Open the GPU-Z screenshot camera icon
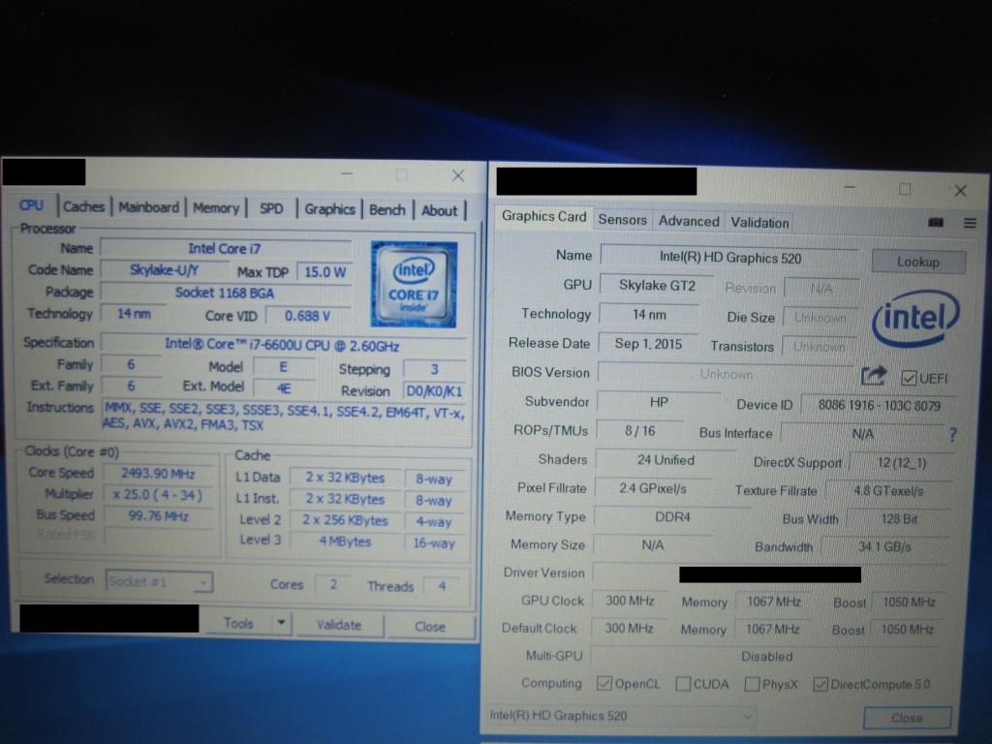Screen dimensions: 992x744 point(936,222)
